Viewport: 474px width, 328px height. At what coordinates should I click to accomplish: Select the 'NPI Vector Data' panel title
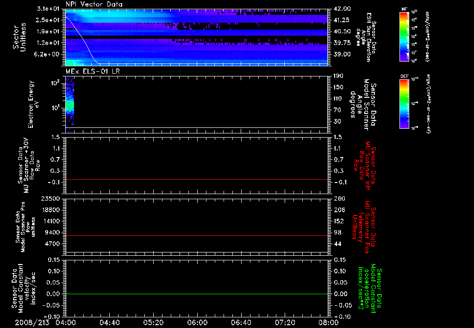coord(94,4)
